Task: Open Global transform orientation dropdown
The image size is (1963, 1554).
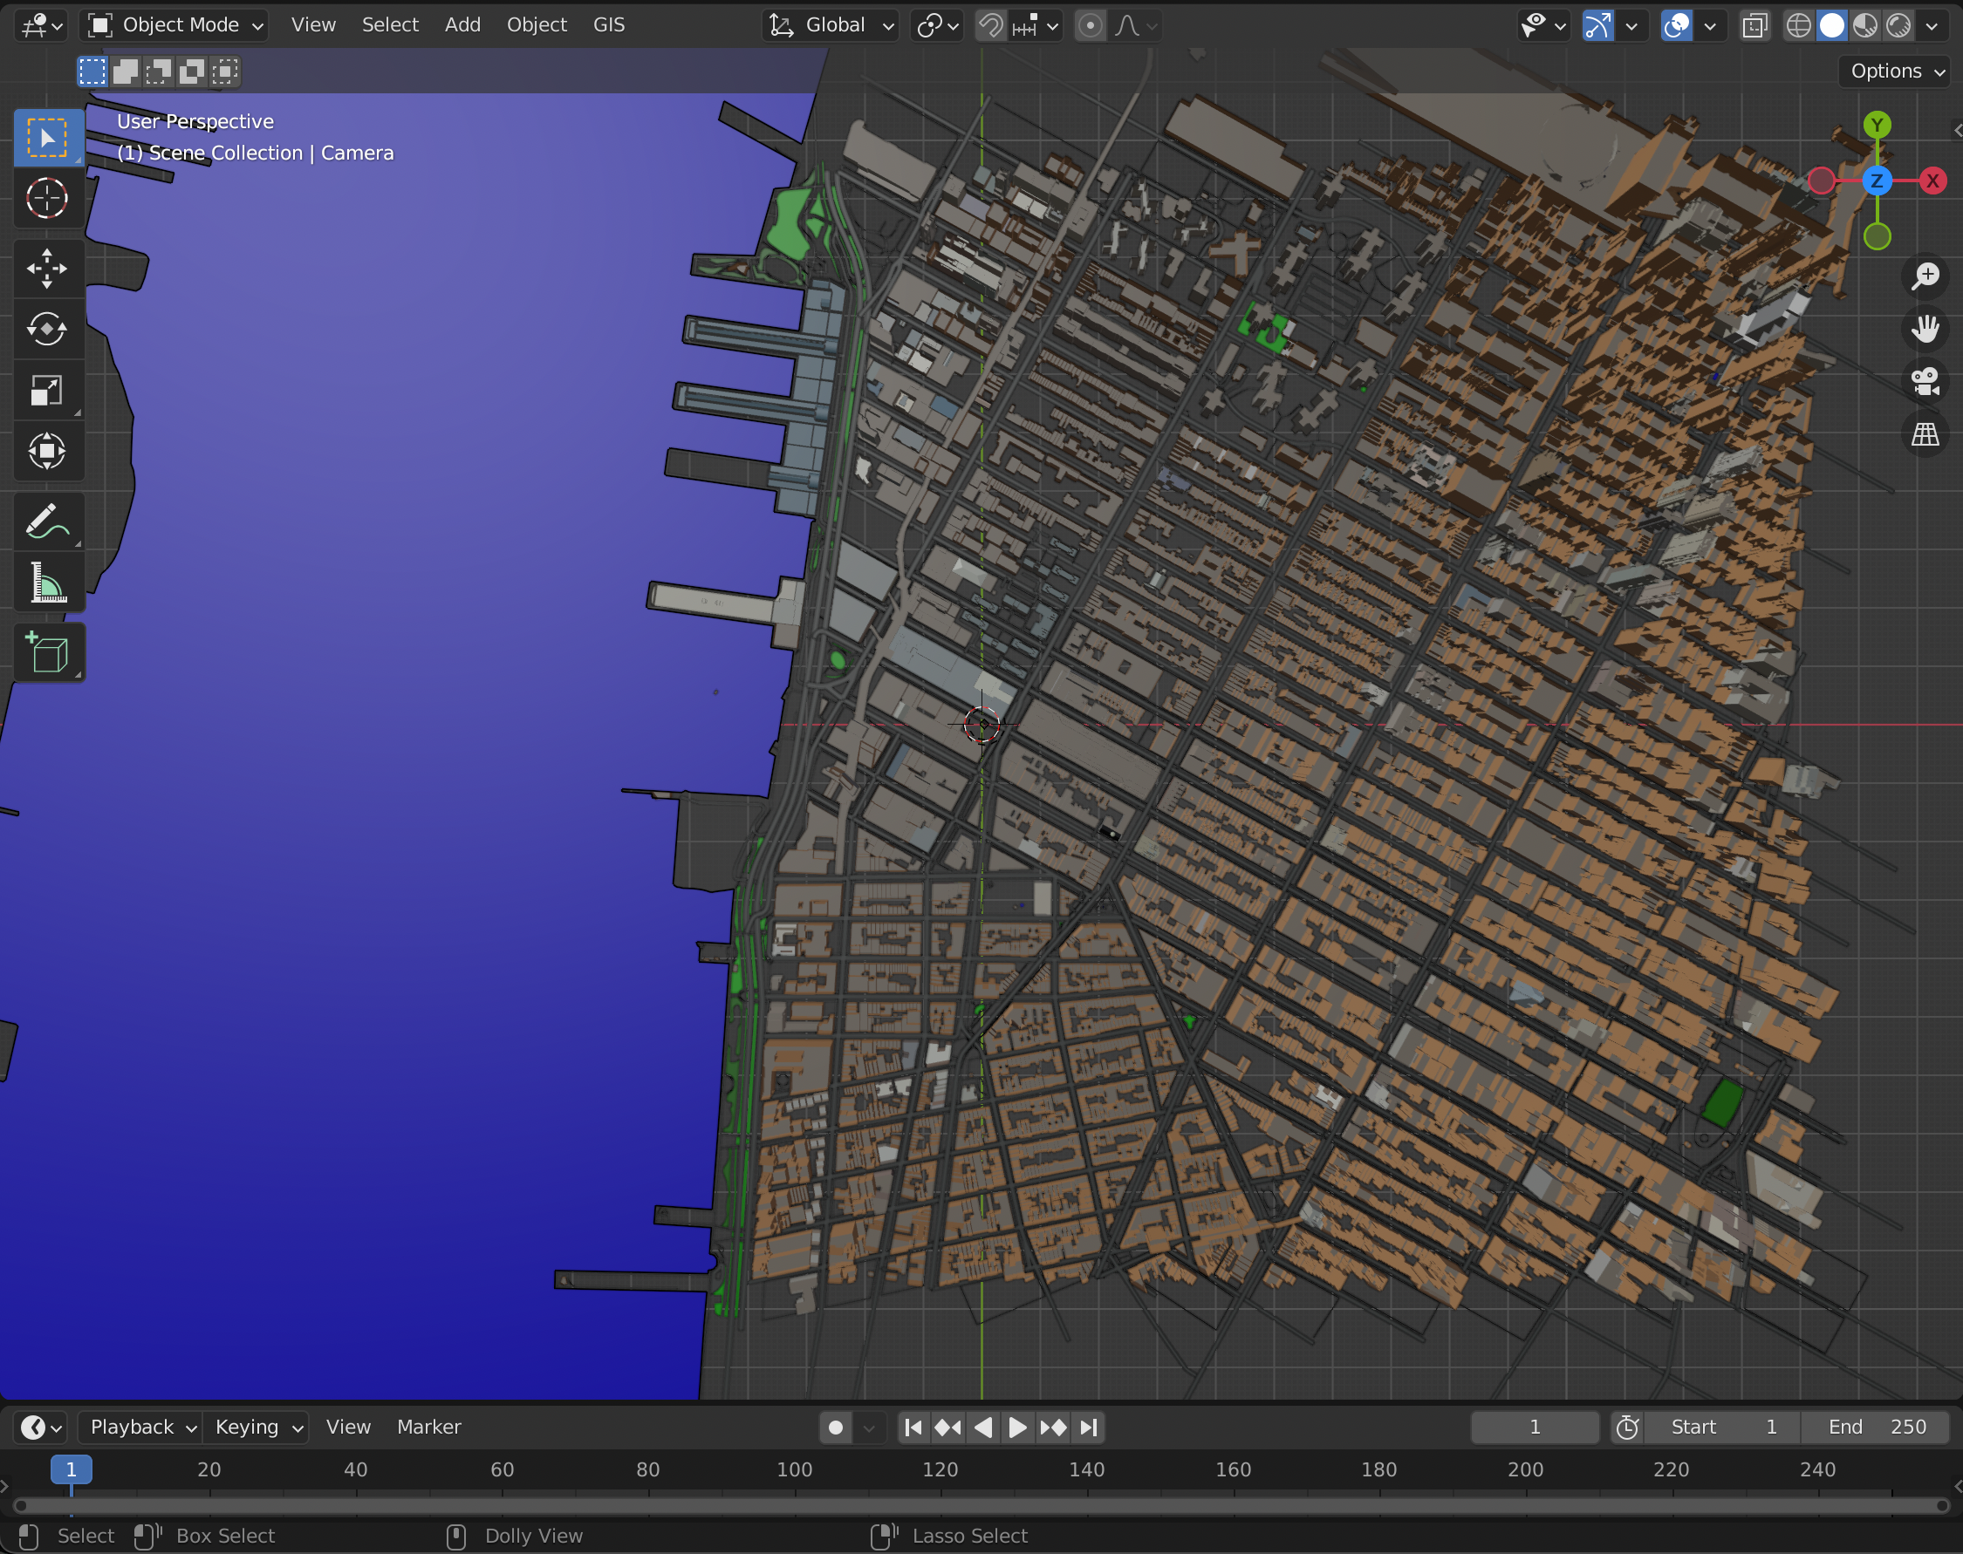Action: (x=830, y=25)
